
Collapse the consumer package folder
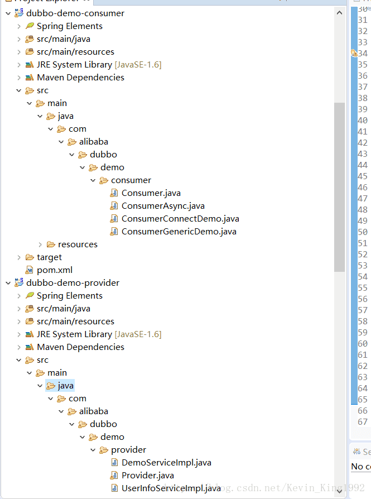coord(93,180)
